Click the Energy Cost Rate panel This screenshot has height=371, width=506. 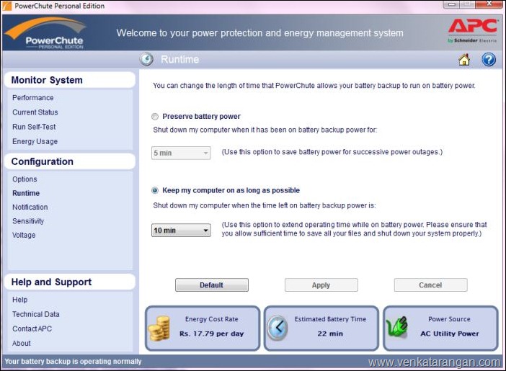(x=203, y=328)
